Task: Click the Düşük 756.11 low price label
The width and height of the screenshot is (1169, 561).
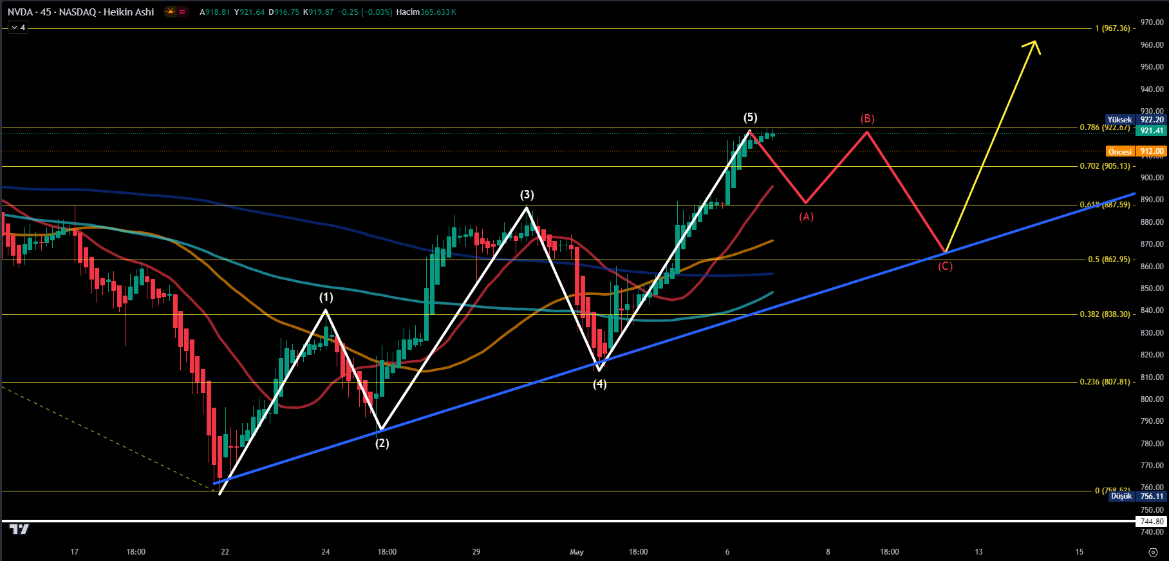Action: (1137, 496)
